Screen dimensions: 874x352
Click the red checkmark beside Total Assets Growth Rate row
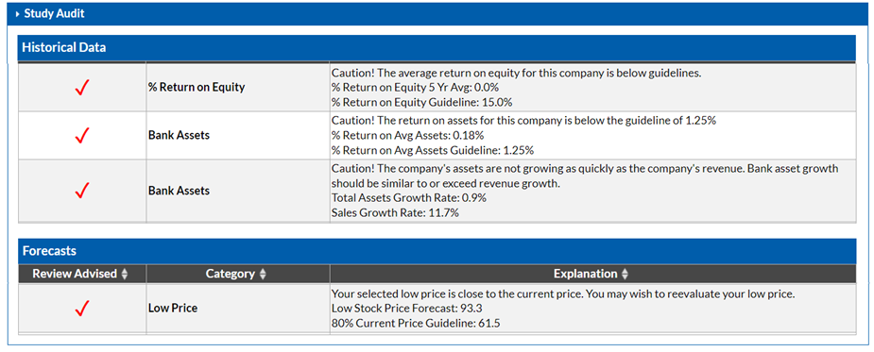point(82,191)
